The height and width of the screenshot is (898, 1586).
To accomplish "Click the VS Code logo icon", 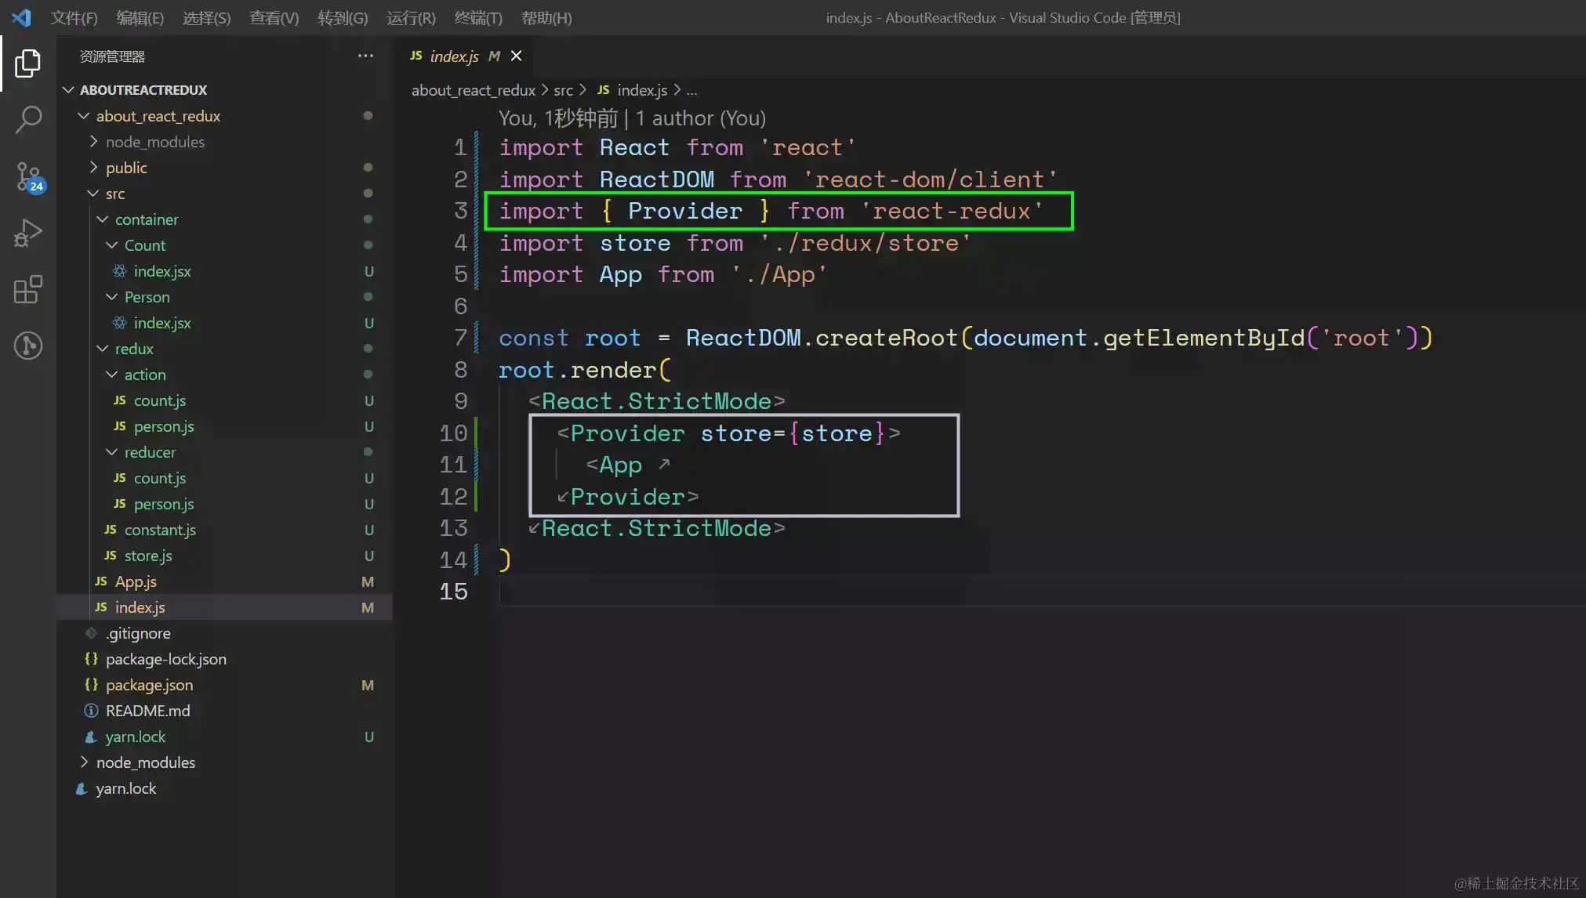I will pos(21,17).
